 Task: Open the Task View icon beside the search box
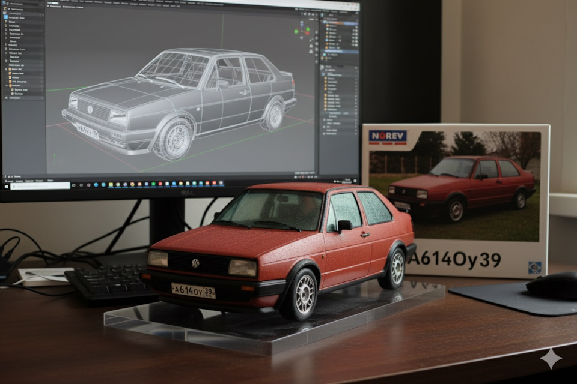tap(74, 185)
